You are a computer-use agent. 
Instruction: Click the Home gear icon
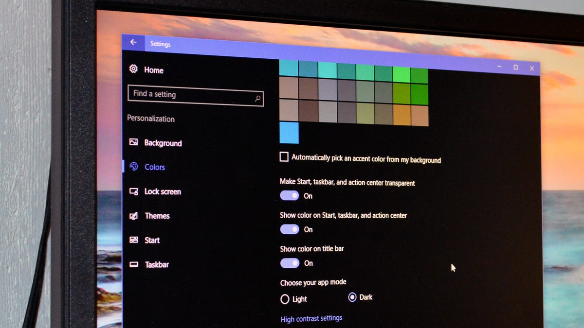click(133, 69)
